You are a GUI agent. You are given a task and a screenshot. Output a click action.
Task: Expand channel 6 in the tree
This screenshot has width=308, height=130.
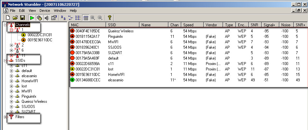pyautogui.click(x=11, y=50)
